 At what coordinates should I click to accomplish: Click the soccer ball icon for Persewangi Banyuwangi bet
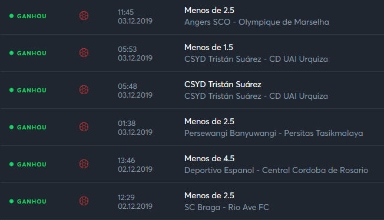click(x=84, y=127)
